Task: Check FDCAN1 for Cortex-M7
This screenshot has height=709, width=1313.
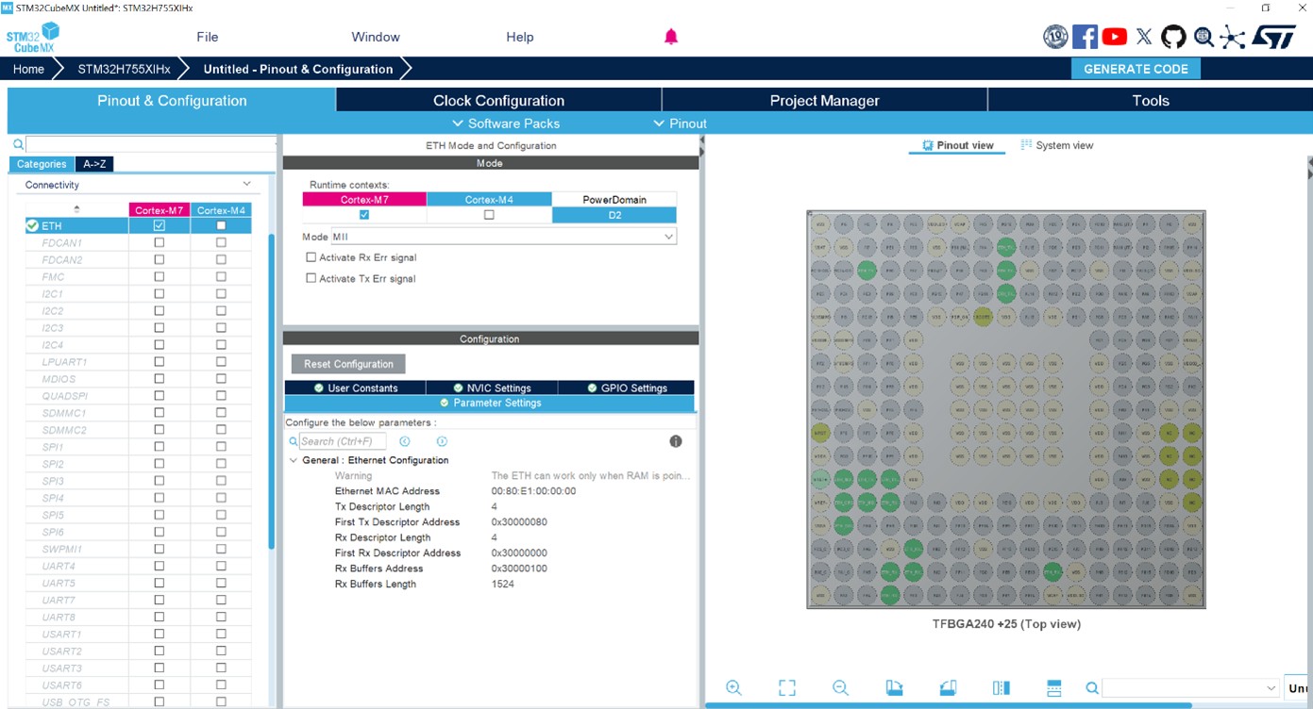Action: tap(160, 243)
